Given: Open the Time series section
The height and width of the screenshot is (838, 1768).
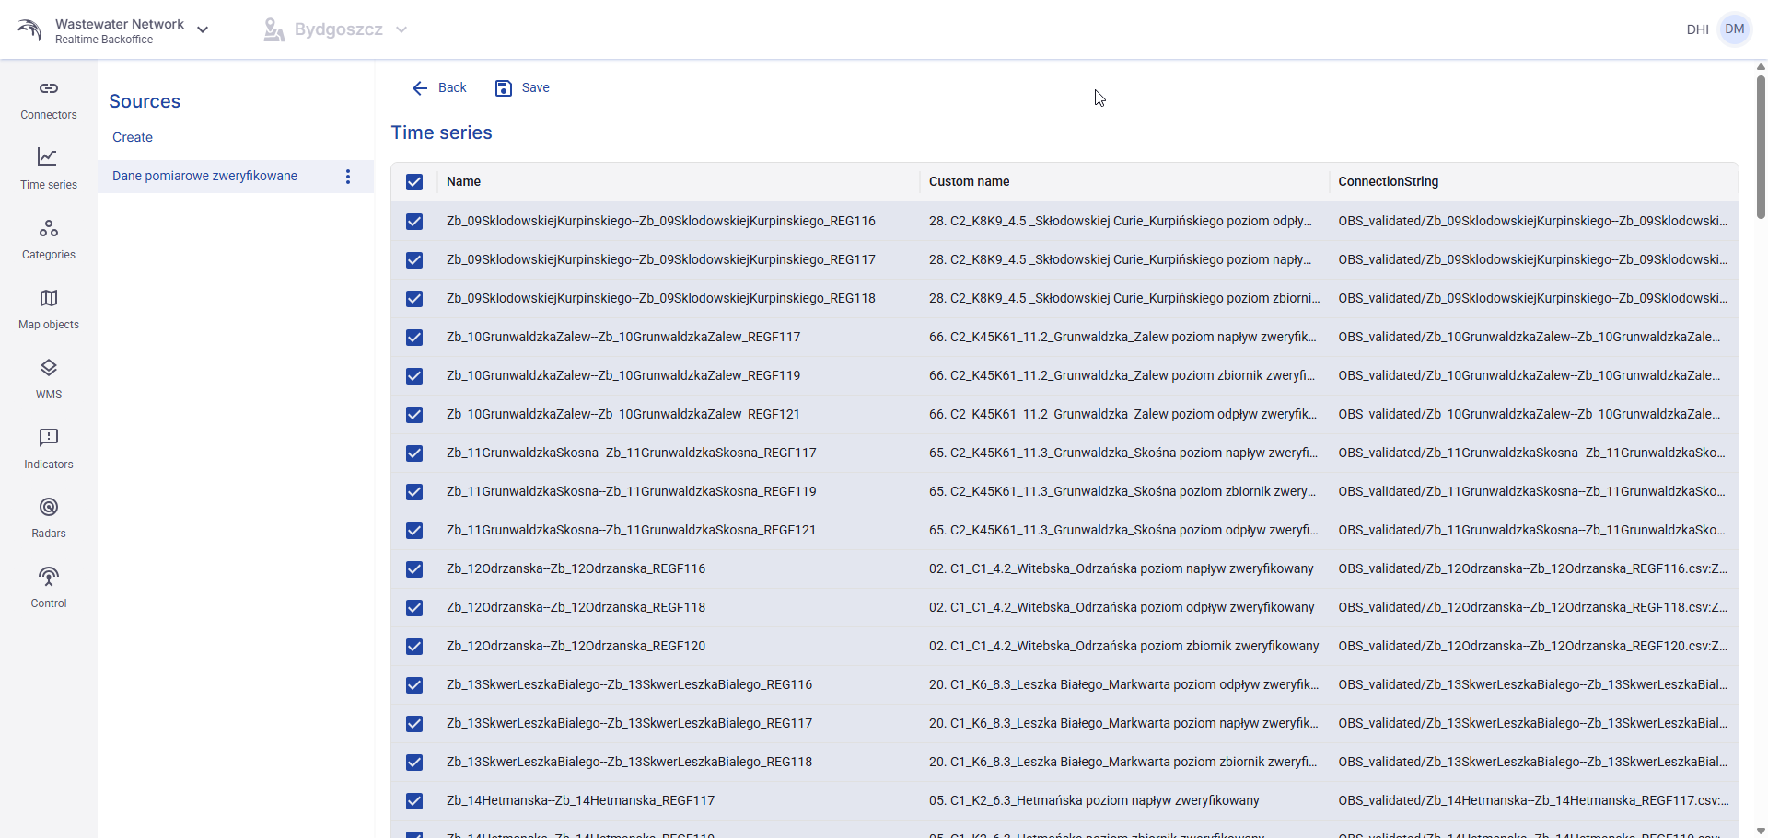Looking at the screenshot, I should (49, 169).
